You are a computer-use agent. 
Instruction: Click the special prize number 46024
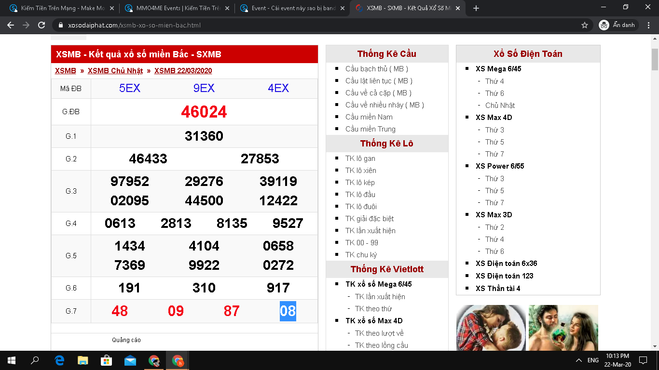(204, 112)
